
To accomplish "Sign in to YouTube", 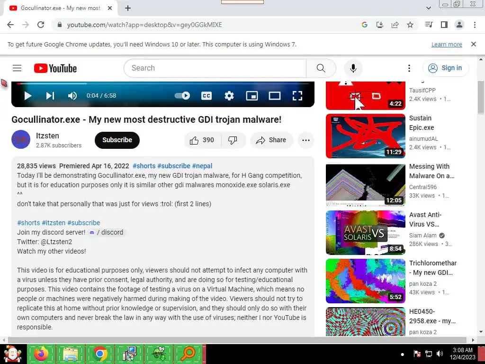I will pos(445,68).
